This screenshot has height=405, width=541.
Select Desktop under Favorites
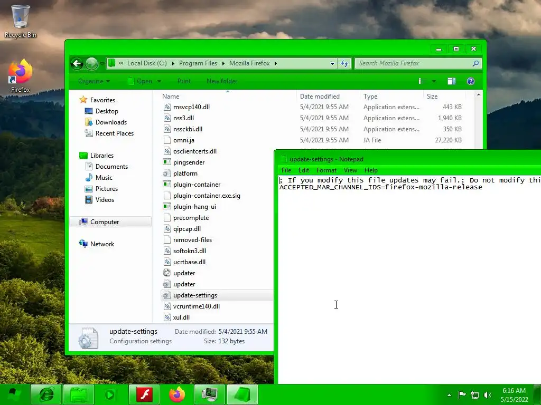pos(107,111)
